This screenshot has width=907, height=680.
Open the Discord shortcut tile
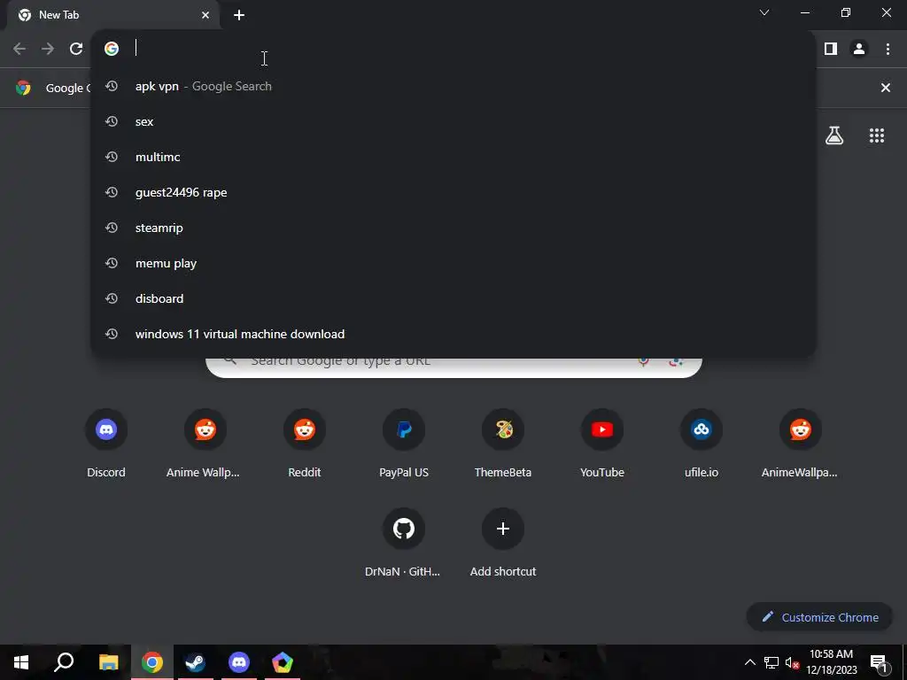pos(106,444)
